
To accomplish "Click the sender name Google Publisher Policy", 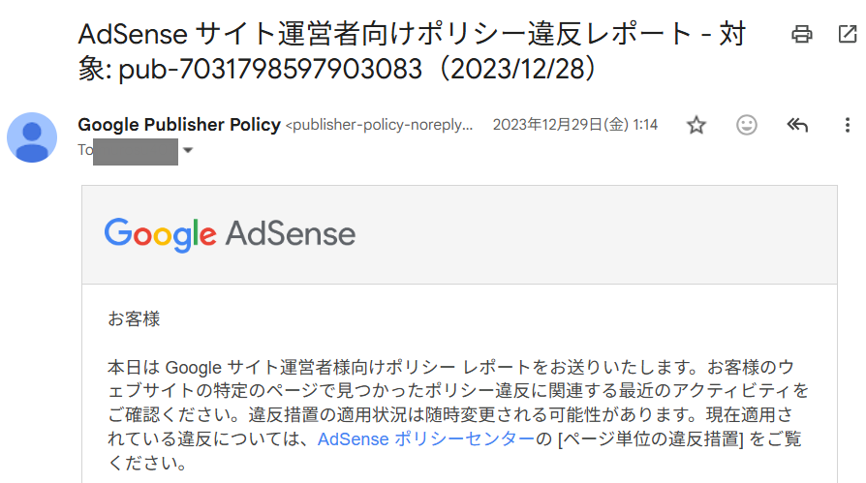I will 179,125.
